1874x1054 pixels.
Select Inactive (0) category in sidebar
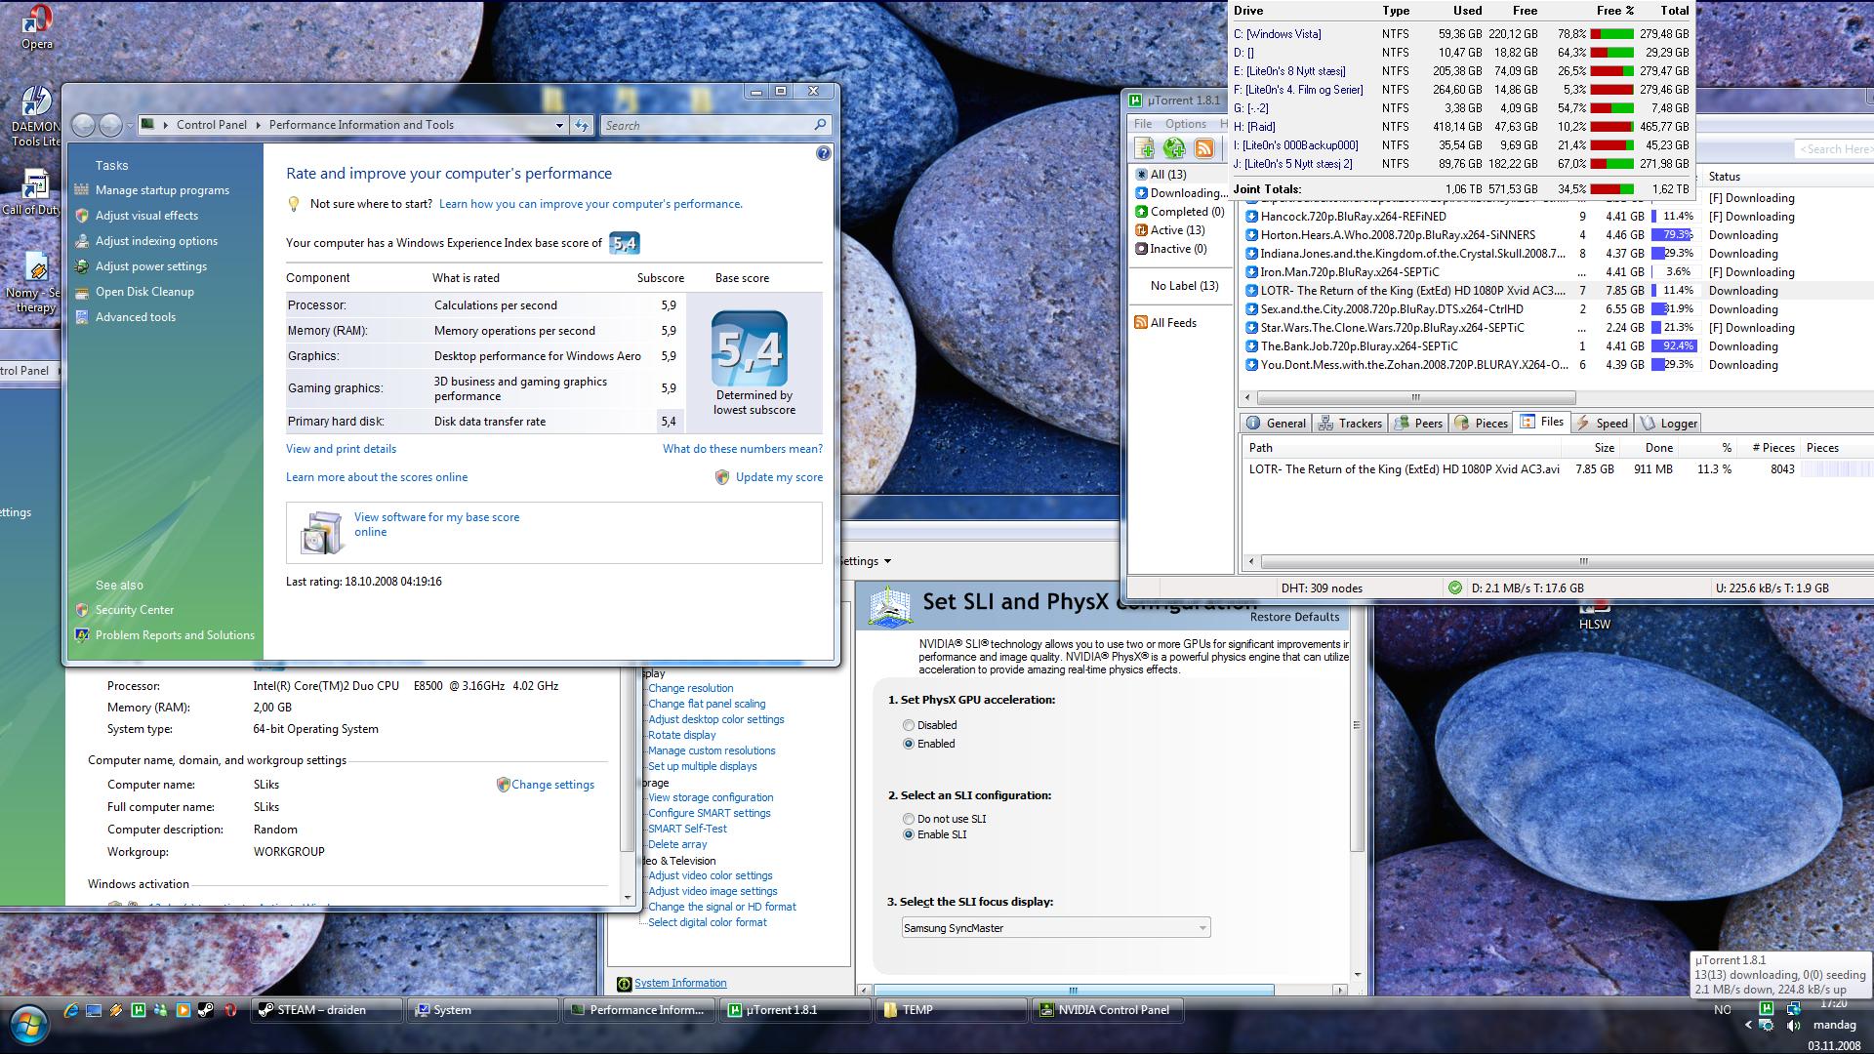coord(1170,248)
